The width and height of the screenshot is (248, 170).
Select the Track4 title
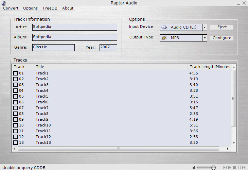point(42,90)
